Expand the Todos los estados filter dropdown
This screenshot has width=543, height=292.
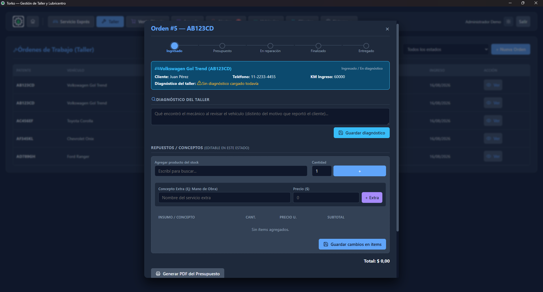[x=447, y=50]
